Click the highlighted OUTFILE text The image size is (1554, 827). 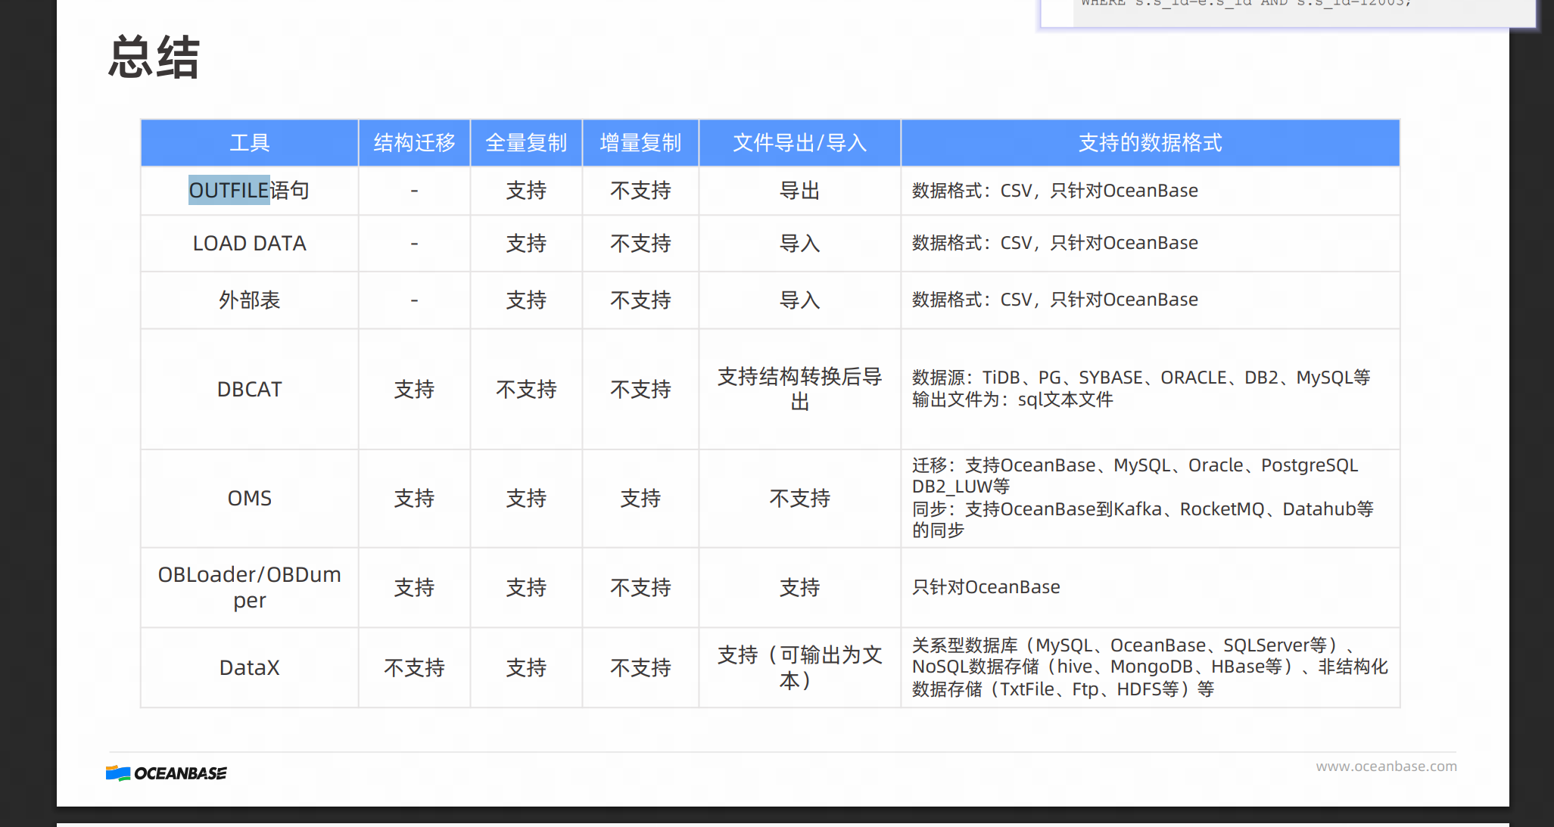[x=229, y=191]
